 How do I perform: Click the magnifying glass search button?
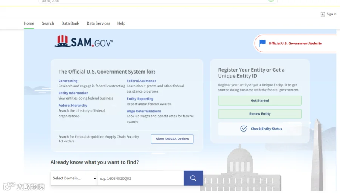tap(193, 178)
